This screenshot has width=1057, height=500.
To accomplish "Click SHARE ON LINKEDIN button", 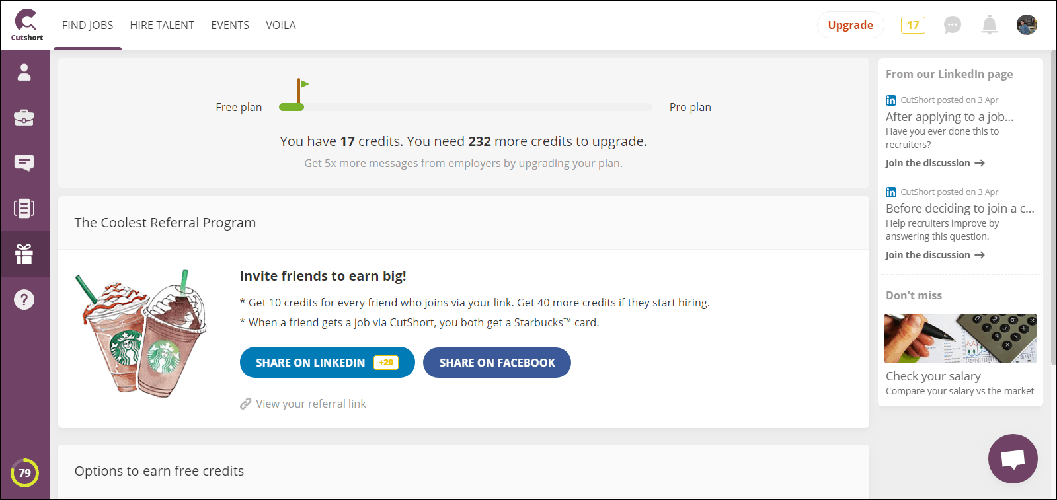I will click(327, 363).
